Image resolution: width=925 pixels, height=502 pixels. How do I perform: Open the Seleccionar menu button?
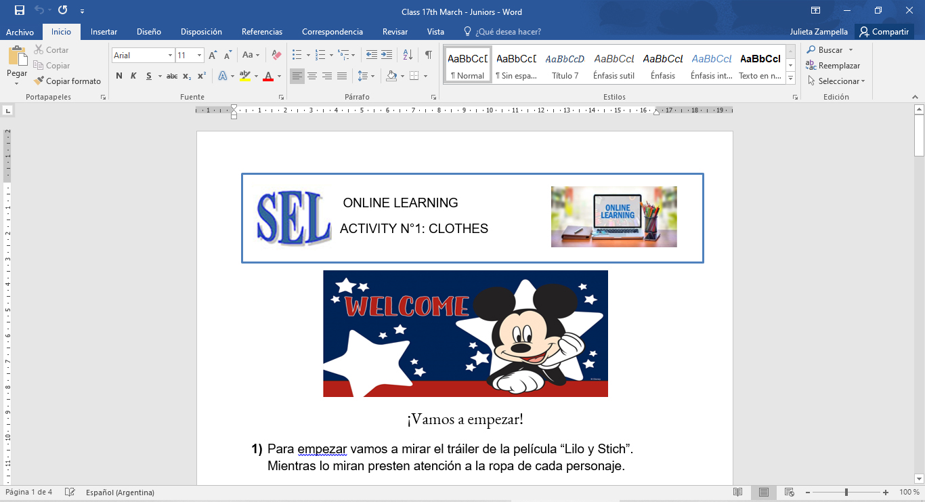[836, 81]
